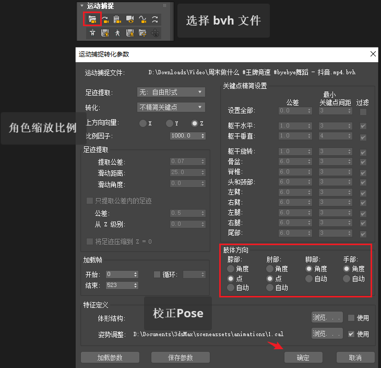Screen dimensions: 381x368
Task: Click the 加载参数 button
Action: coord(110,358)
